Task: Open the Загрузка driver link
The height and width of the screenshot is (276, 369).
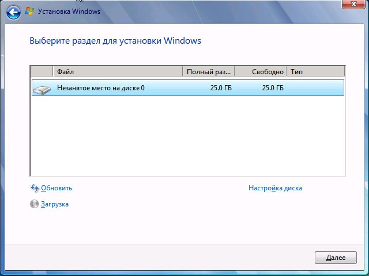Action: click(55, 204)
